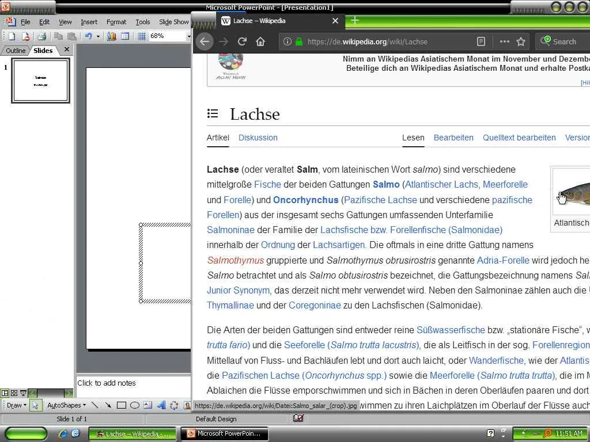The image size is (590, 442).
Task: Open the AutoShapes dropdown menu
Action: pos(67,405)
